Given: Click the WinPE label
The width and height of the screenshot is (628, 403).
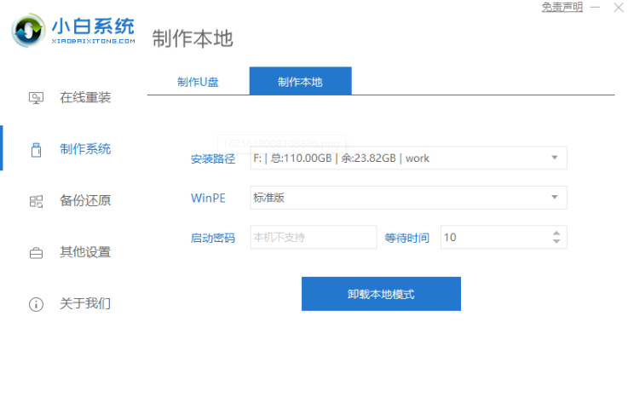Looking at the screenshot, I should (x=208, y=198).
